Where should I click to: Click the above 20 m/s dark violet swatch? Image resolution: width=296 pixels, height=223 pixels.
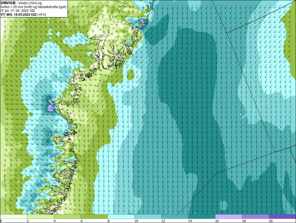click(x=282, y=216)
